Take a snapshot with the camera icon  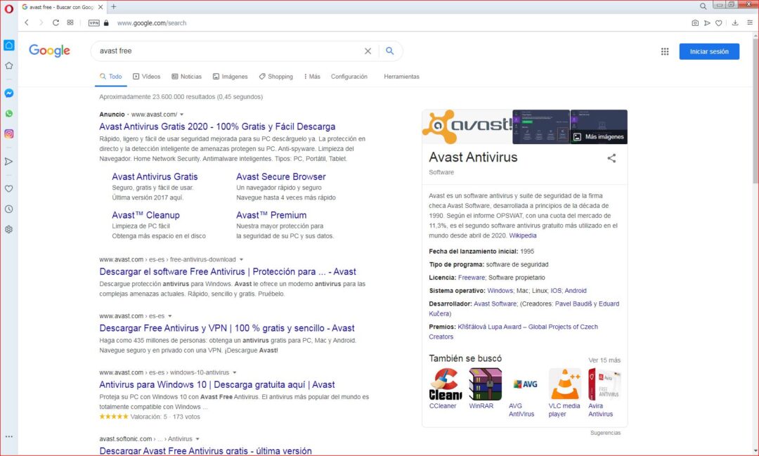(695, 23)
